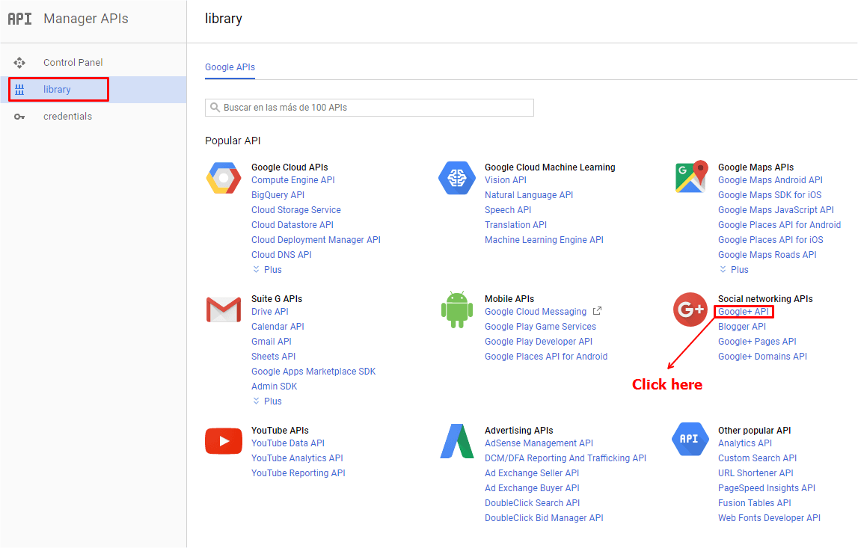Open Control Panel in the sidebar
Image resolution: width=858 pixels, height=548 pixels.
point(73,63)
